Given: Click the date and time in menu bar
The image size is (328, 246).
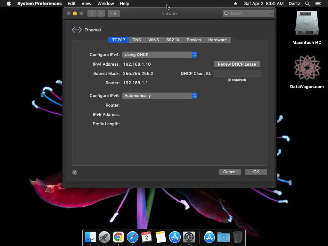Looking at the screenshot, I should [x=264, y=4].
